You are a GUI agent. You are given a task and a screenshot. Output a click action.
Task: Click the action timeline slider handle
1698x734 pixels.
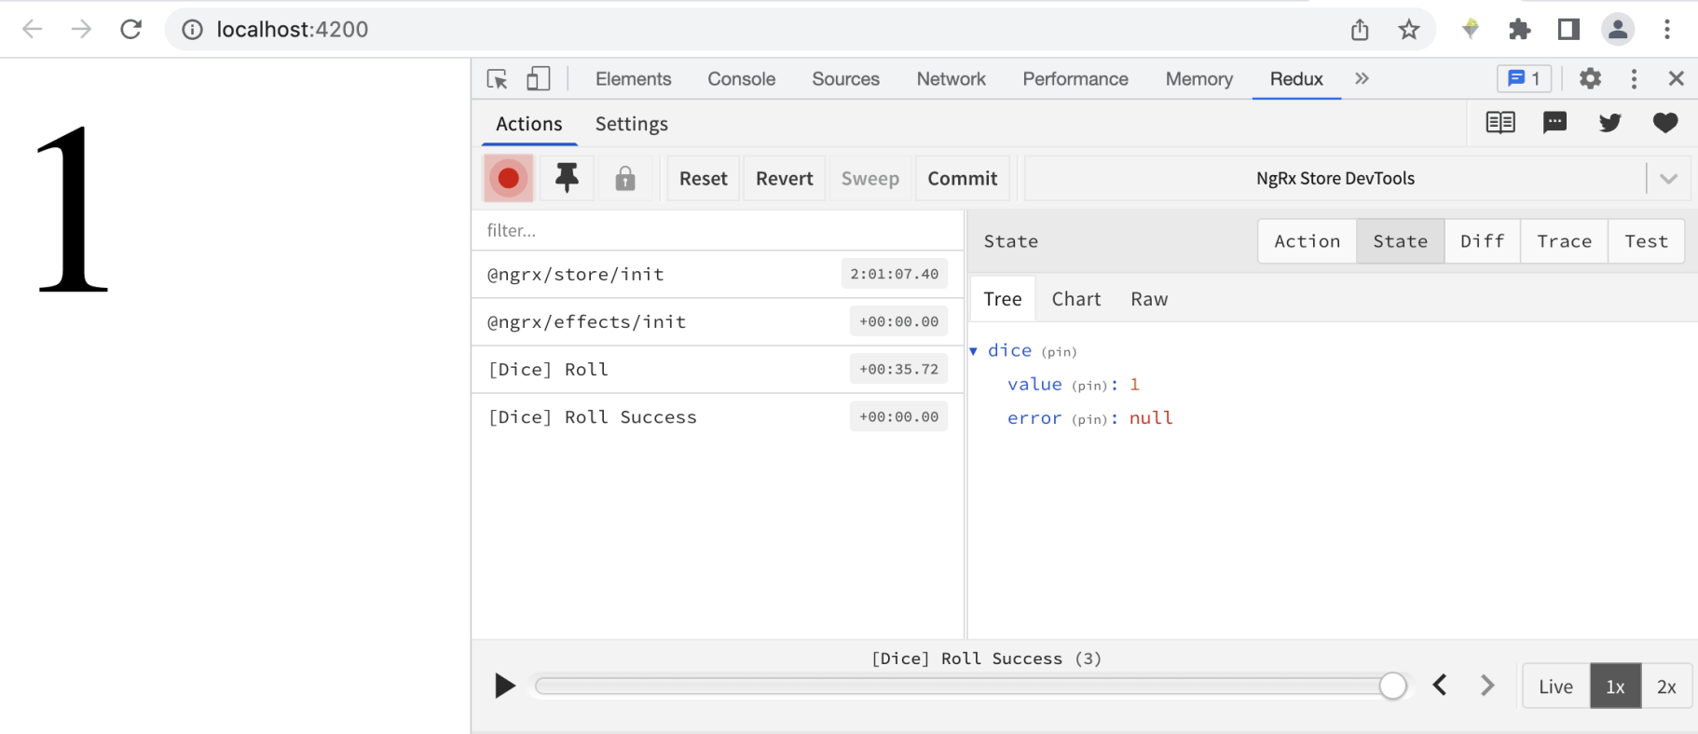click(x=1392, y=686)
